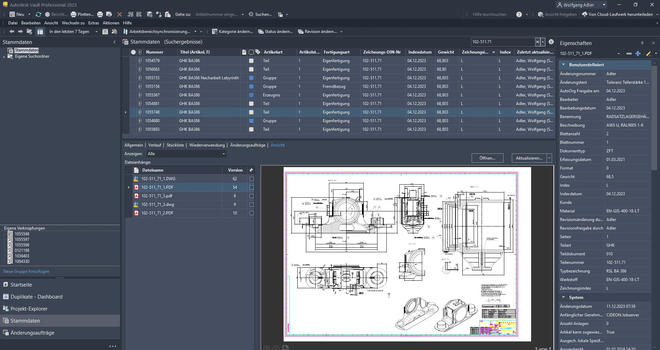
Task: Toggle the square checkbox column header
Action: click(251, 52)
